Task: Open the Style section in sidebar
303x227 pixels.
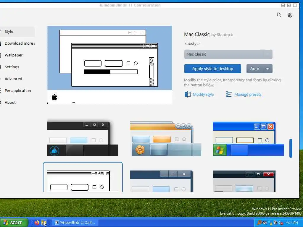Action: pos(17,31)
